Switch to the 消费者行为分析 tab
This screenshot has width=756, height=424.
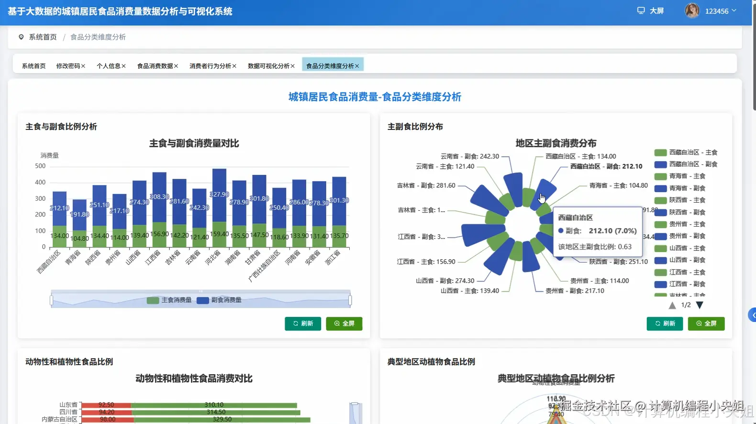(210, 66)
